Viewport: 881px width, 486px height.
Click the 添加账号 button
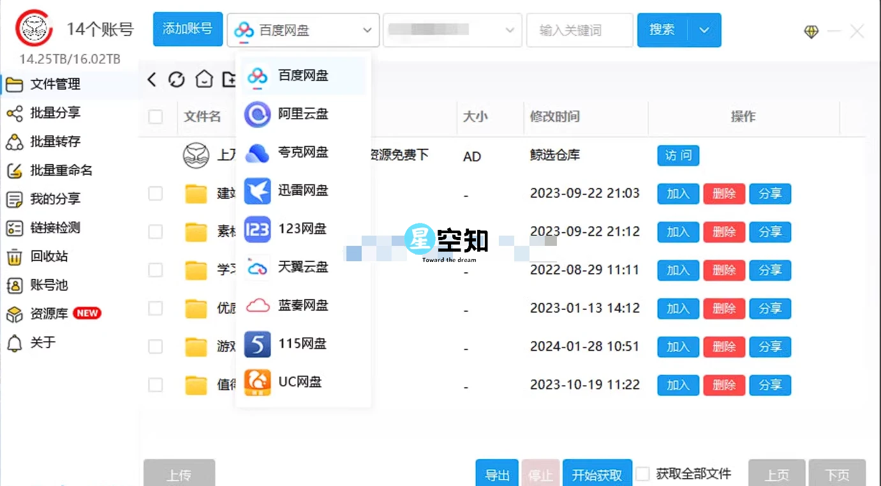(188, 29)
